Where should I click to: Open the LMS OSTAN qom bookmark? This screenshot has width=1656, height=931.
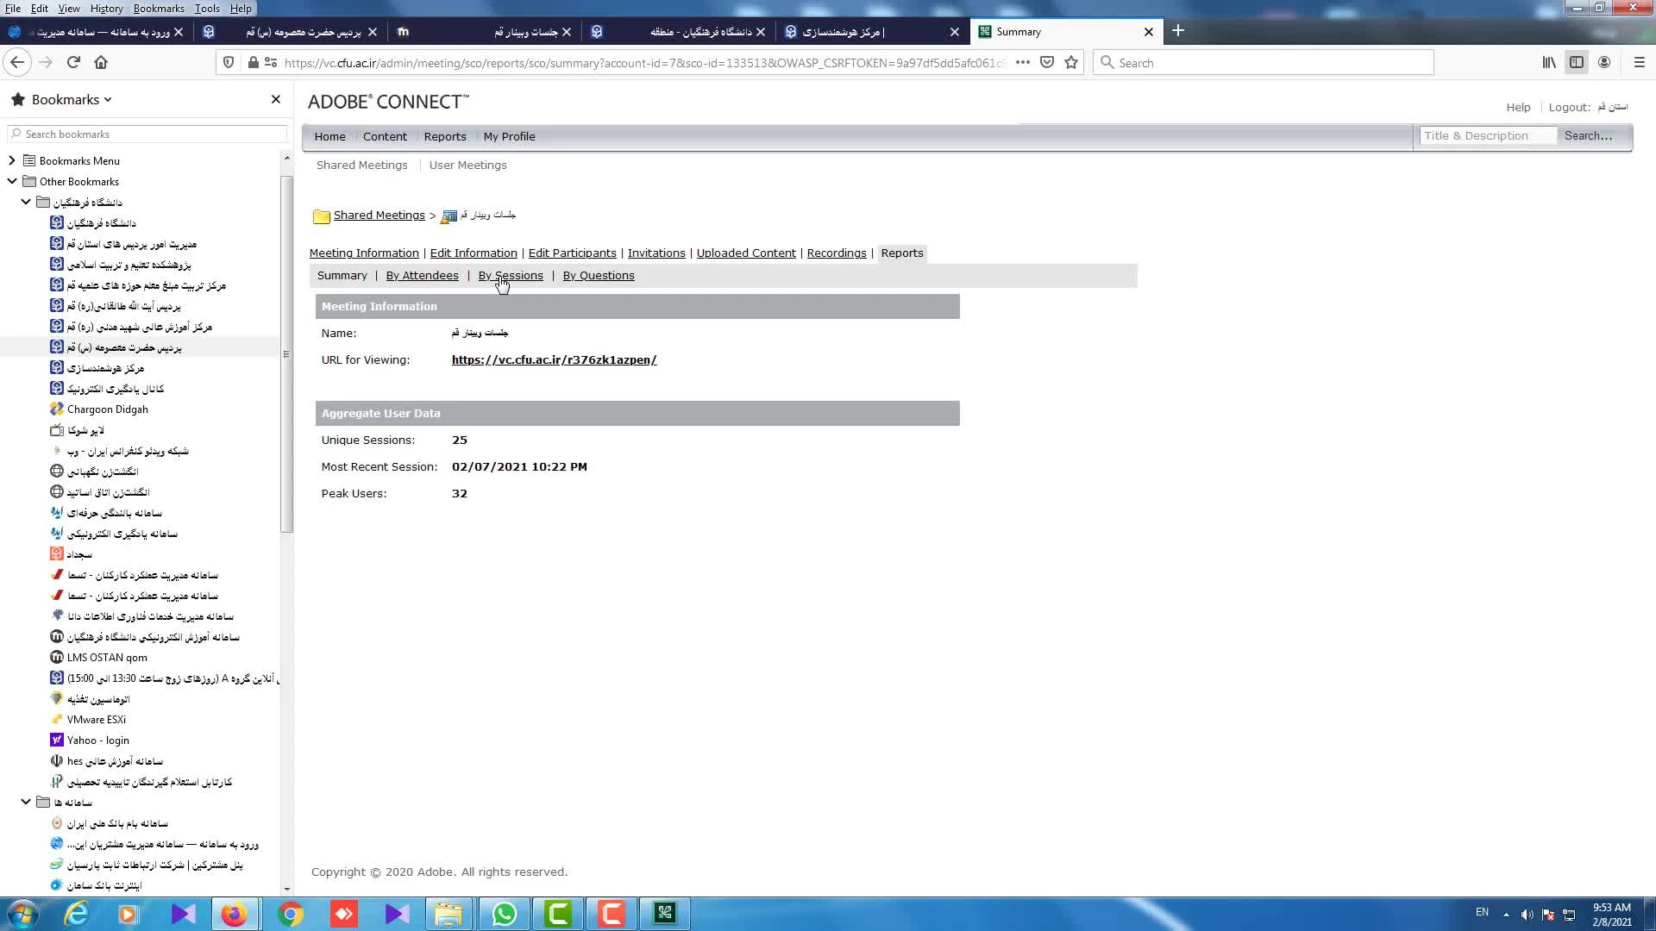click(107, 657)
